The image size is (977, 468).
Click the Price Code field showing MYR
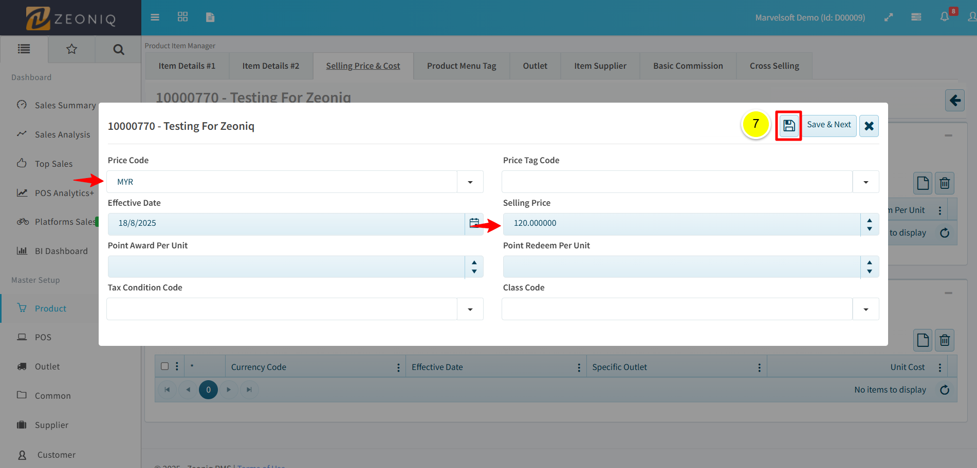point(282,182)
